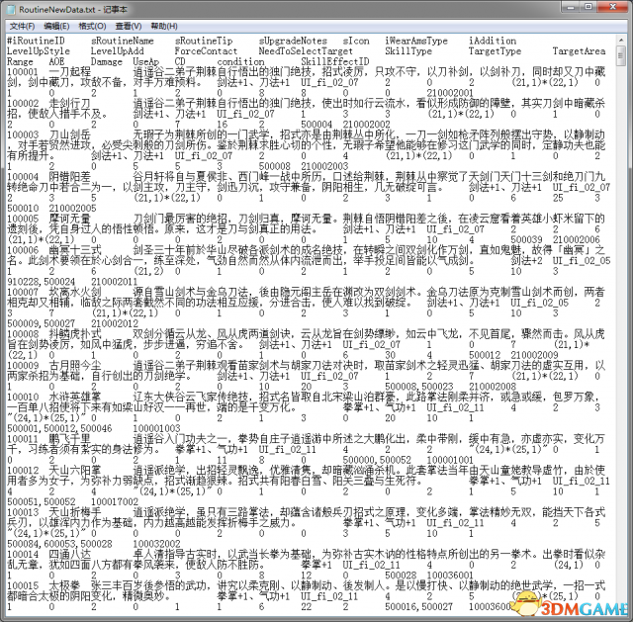This screenshot has height=622, width=633.
Task: Click the sUpgradeNotes header text
Action: (293, 41)
